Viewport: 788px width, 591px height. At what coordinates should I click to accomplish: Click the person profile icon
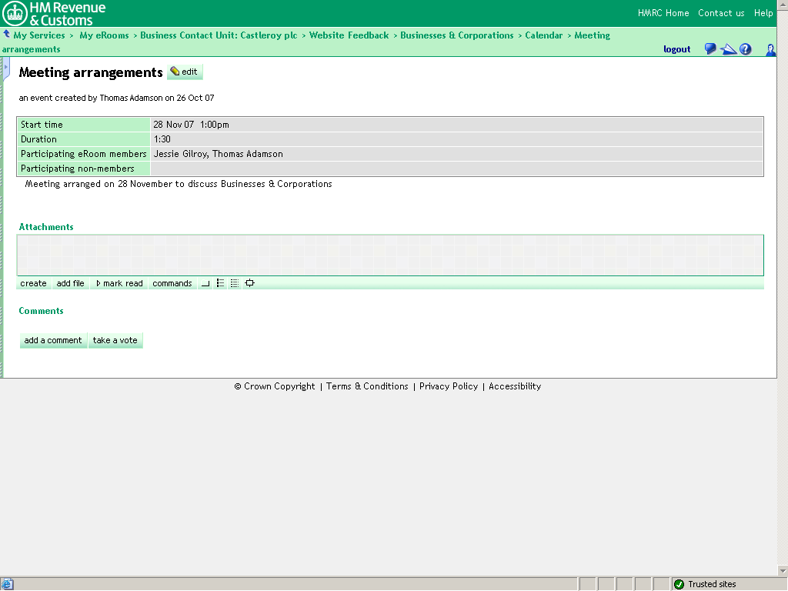[x=770, y=49]
